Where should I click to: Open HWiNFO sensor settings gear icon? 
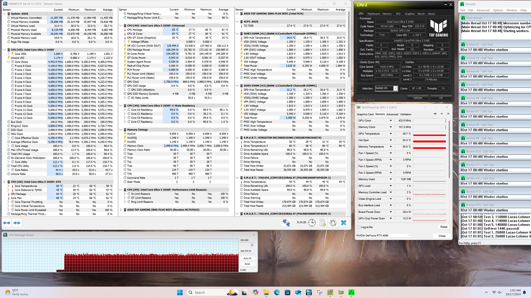tap(333, 223)
